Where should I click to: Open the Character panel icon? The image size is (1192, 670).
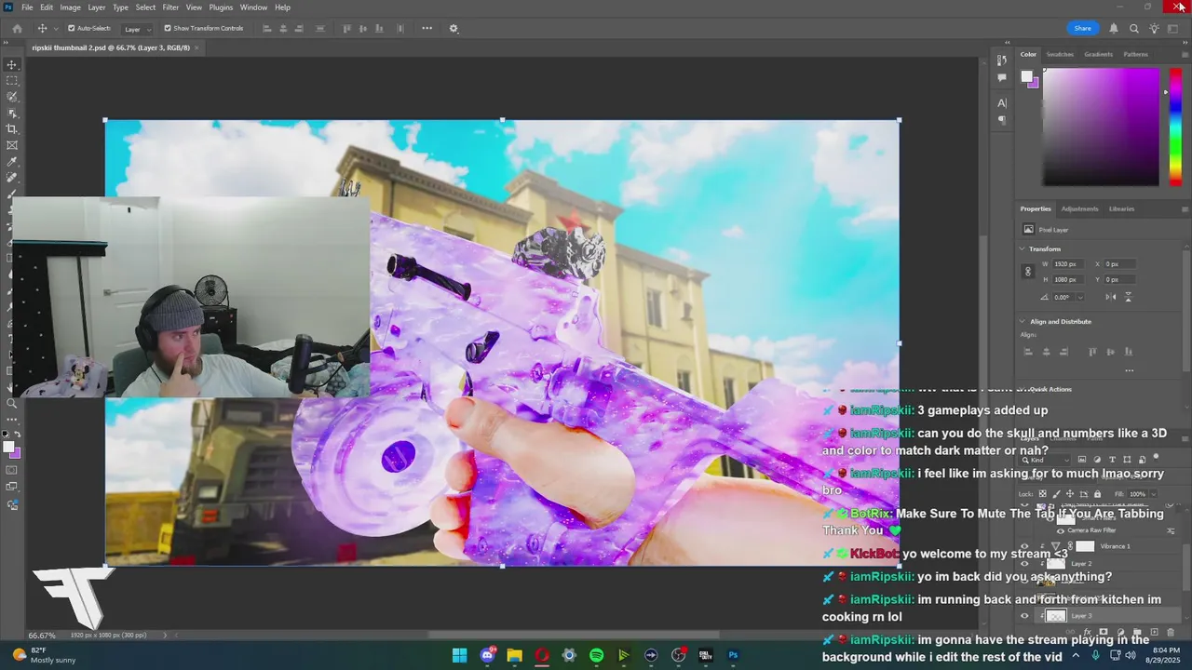[1002, 102]
